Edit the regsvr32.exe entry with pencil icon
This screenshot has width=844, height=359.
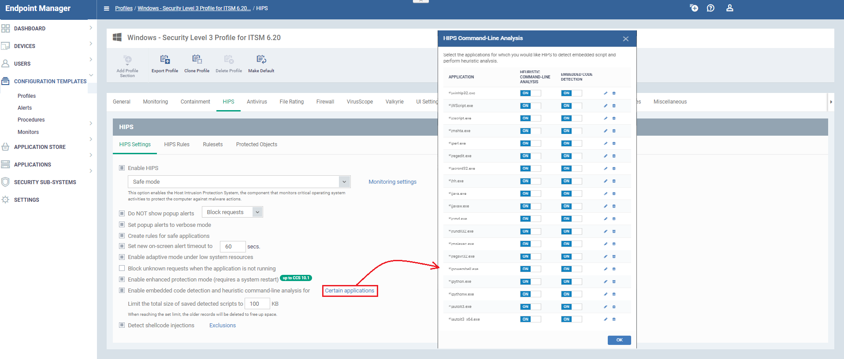pos(606,256)
